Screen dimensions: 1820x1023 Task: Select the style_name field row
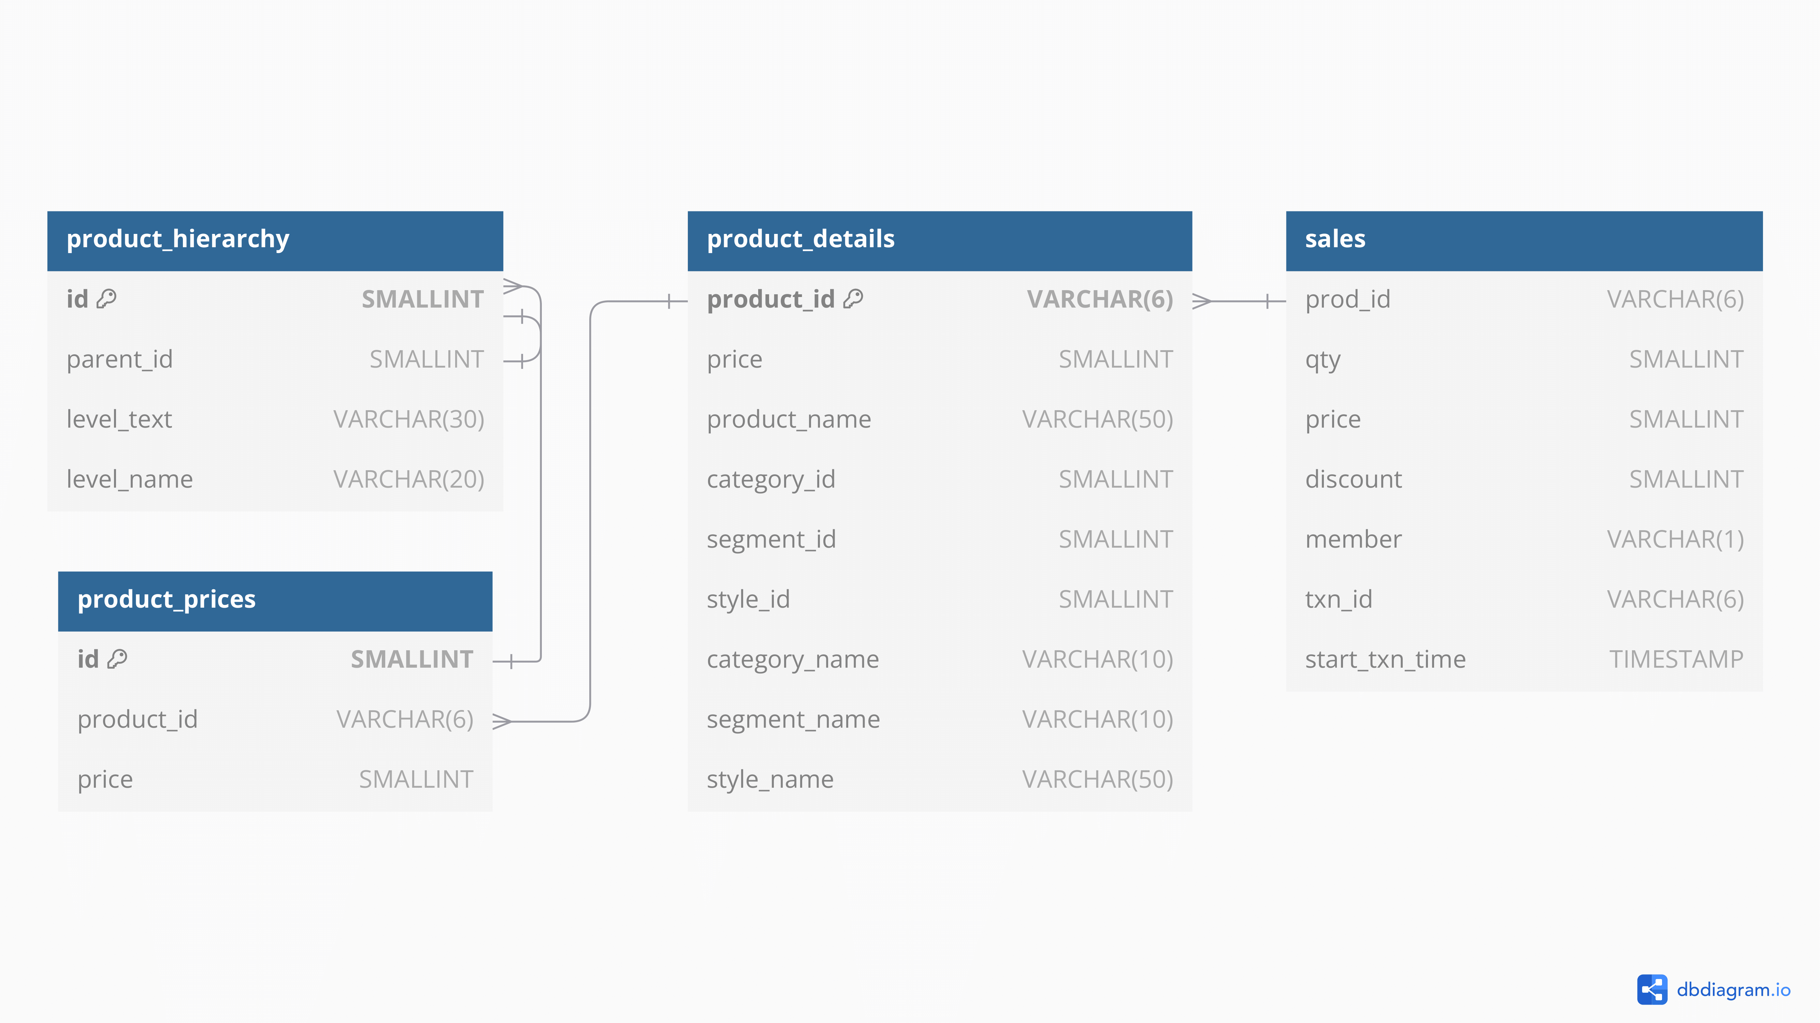click(x=939, y=780)
